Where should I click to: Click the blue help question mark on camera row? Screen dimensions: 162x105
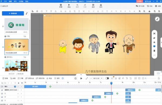point(15,87)
